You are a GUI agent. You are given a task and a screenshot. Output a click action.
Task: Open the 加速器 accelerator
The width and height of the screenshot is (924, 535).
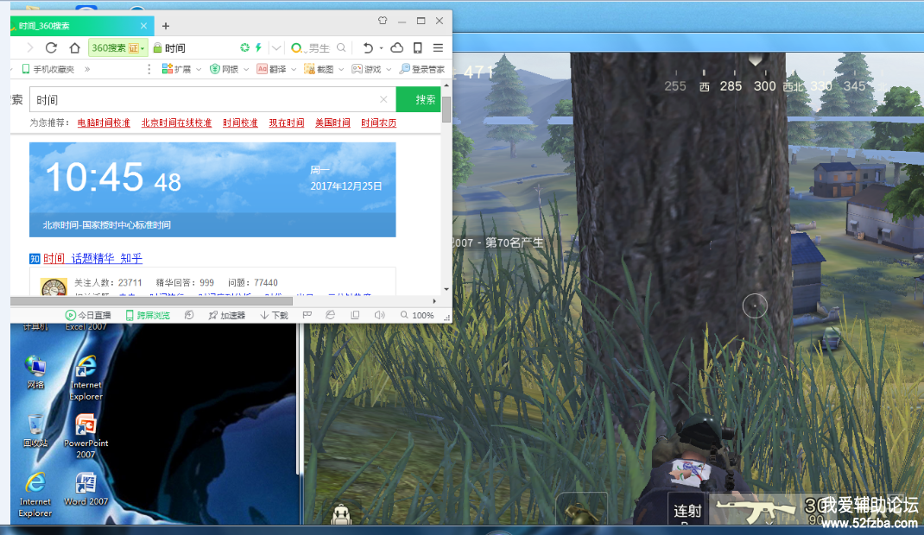point(226,316)
